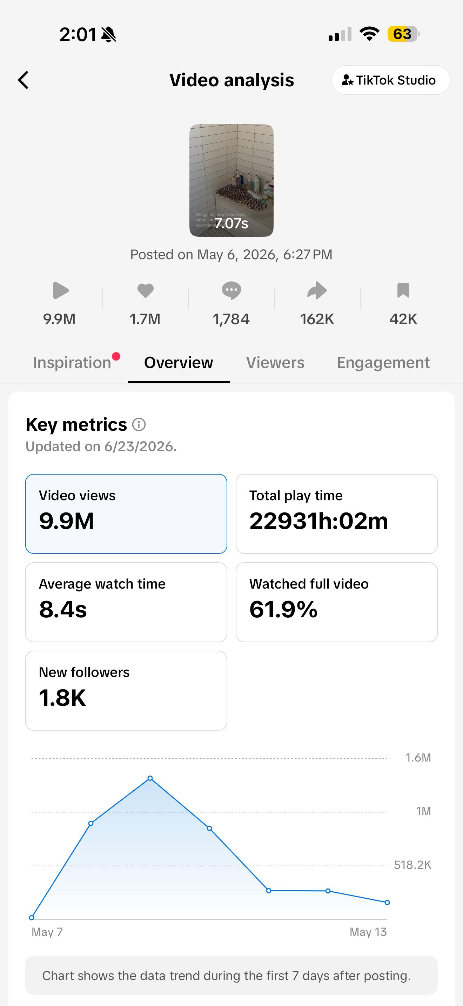This screenshot has height=1006, width=463.
Task: Select the Video views metric card
Action: click(x=126, y=514)
